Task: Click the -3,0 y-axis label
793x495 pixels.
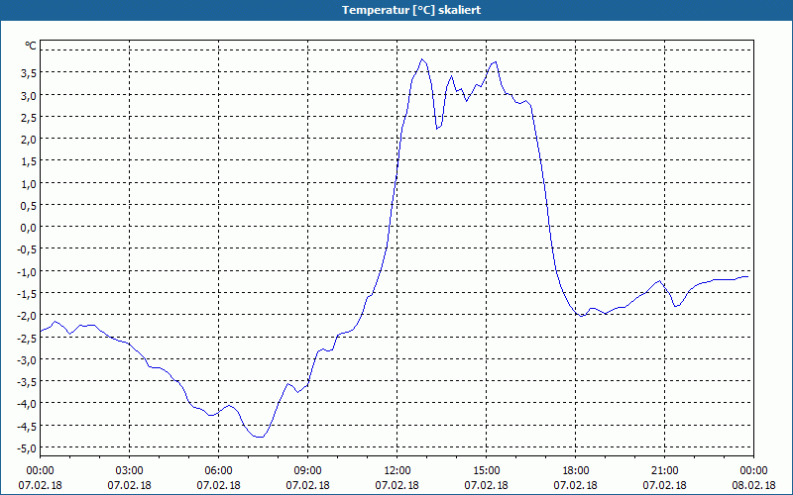Action: pyautogui.click(x=28, y=359)
